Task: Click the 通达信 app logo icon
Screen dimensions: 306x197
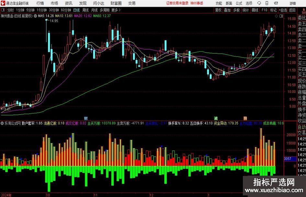Action: (3, 3)
